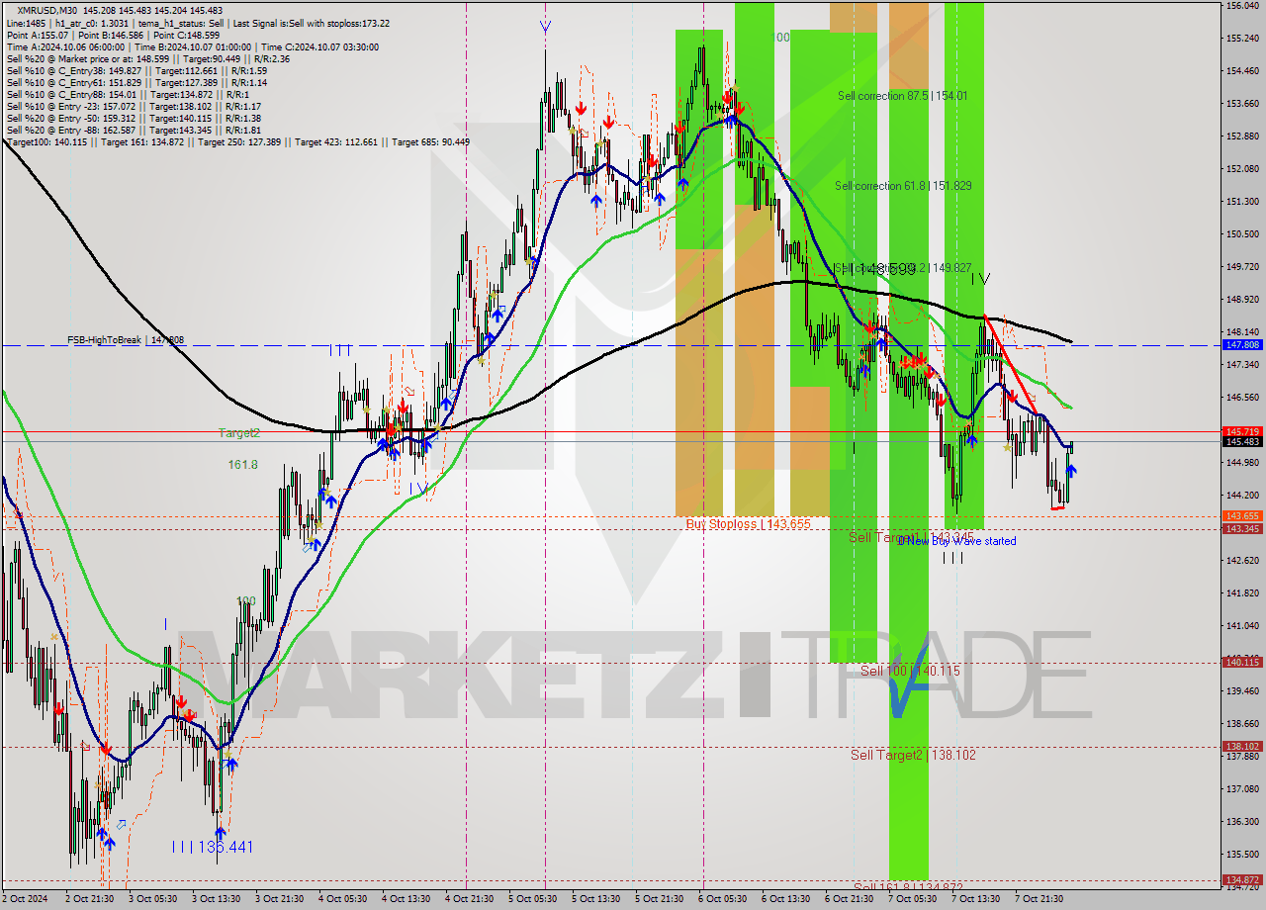The height and width of the screenshot is (910, 1266).
Task: Click black 'I I I' label below Sell Target1
Action: tap(951, 558)
